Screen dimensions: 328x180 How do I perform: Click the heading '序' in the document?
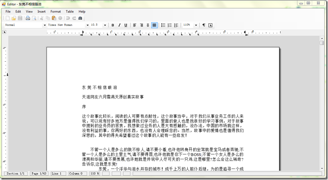pyautogui.click(x=84, y=106)
